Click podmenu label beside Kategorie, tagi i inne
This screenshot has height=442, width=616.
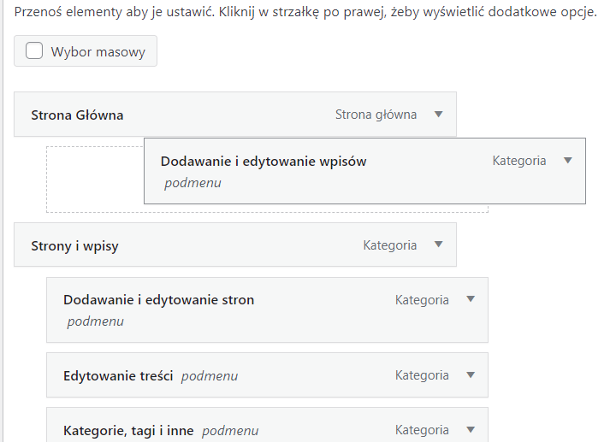[x=230, y=430]
